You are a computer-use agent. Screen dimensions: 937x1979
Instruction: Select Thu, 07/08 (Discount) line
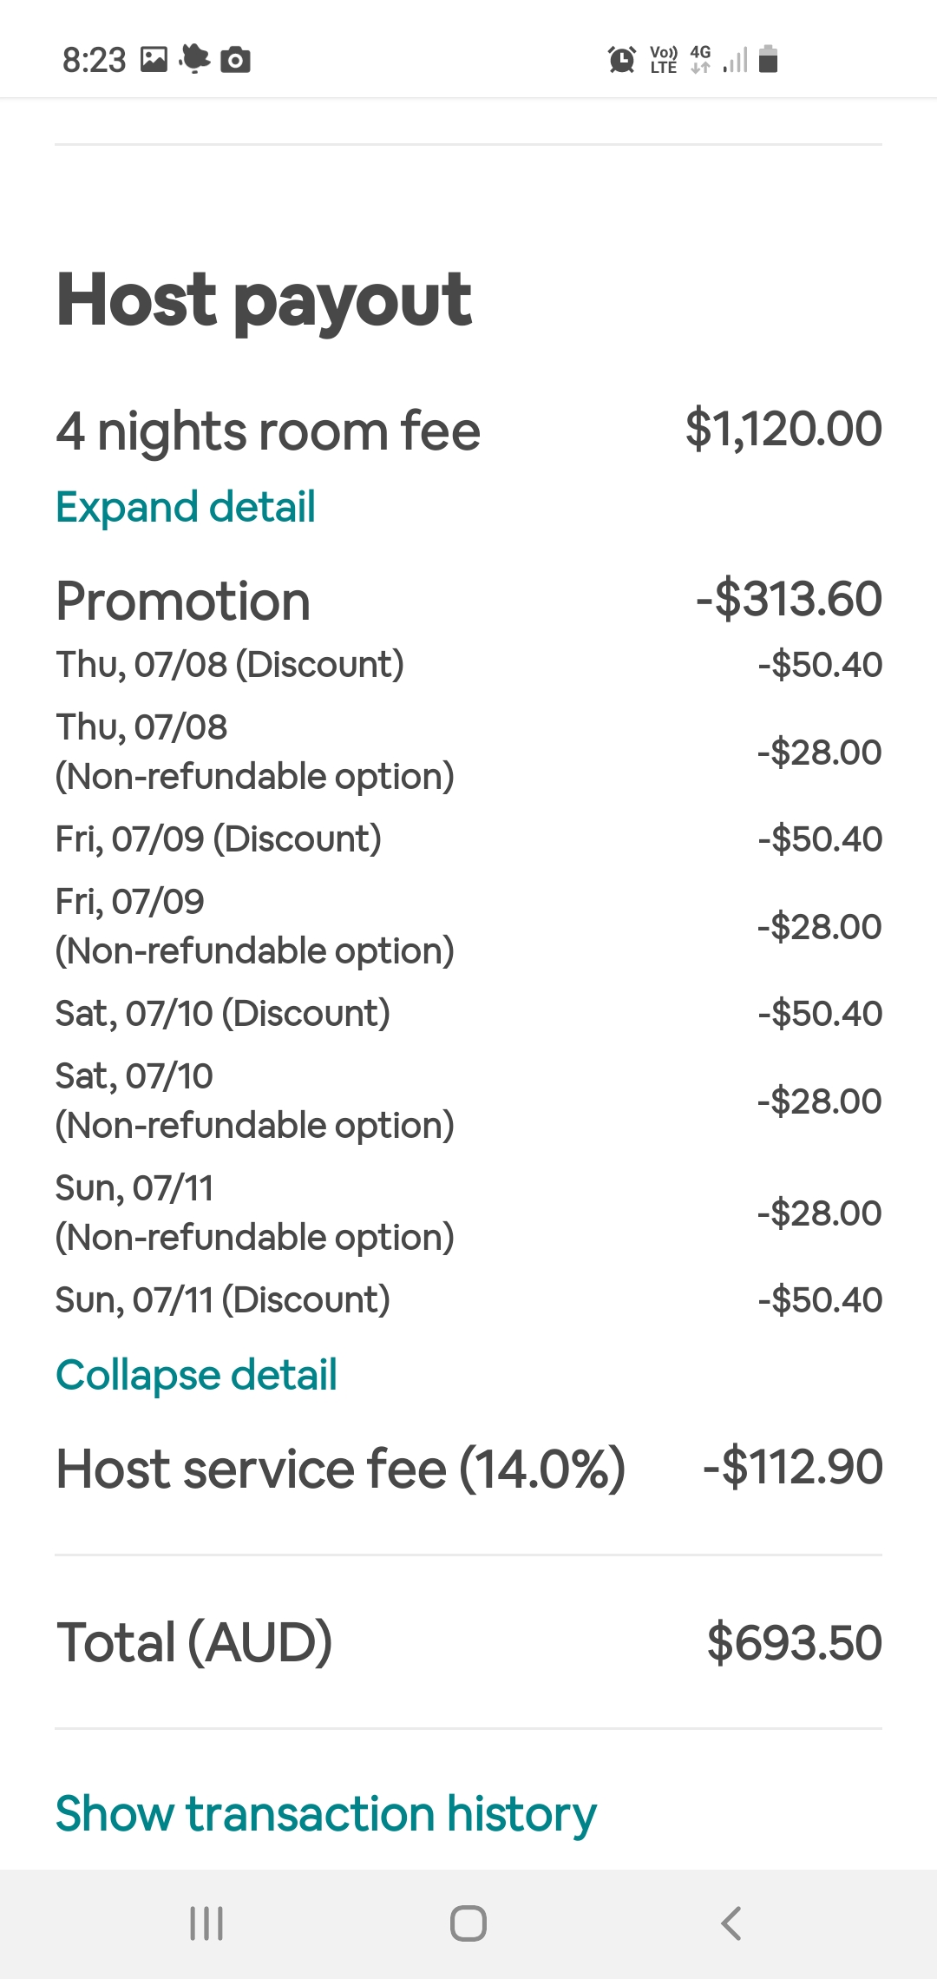point(468,664)
